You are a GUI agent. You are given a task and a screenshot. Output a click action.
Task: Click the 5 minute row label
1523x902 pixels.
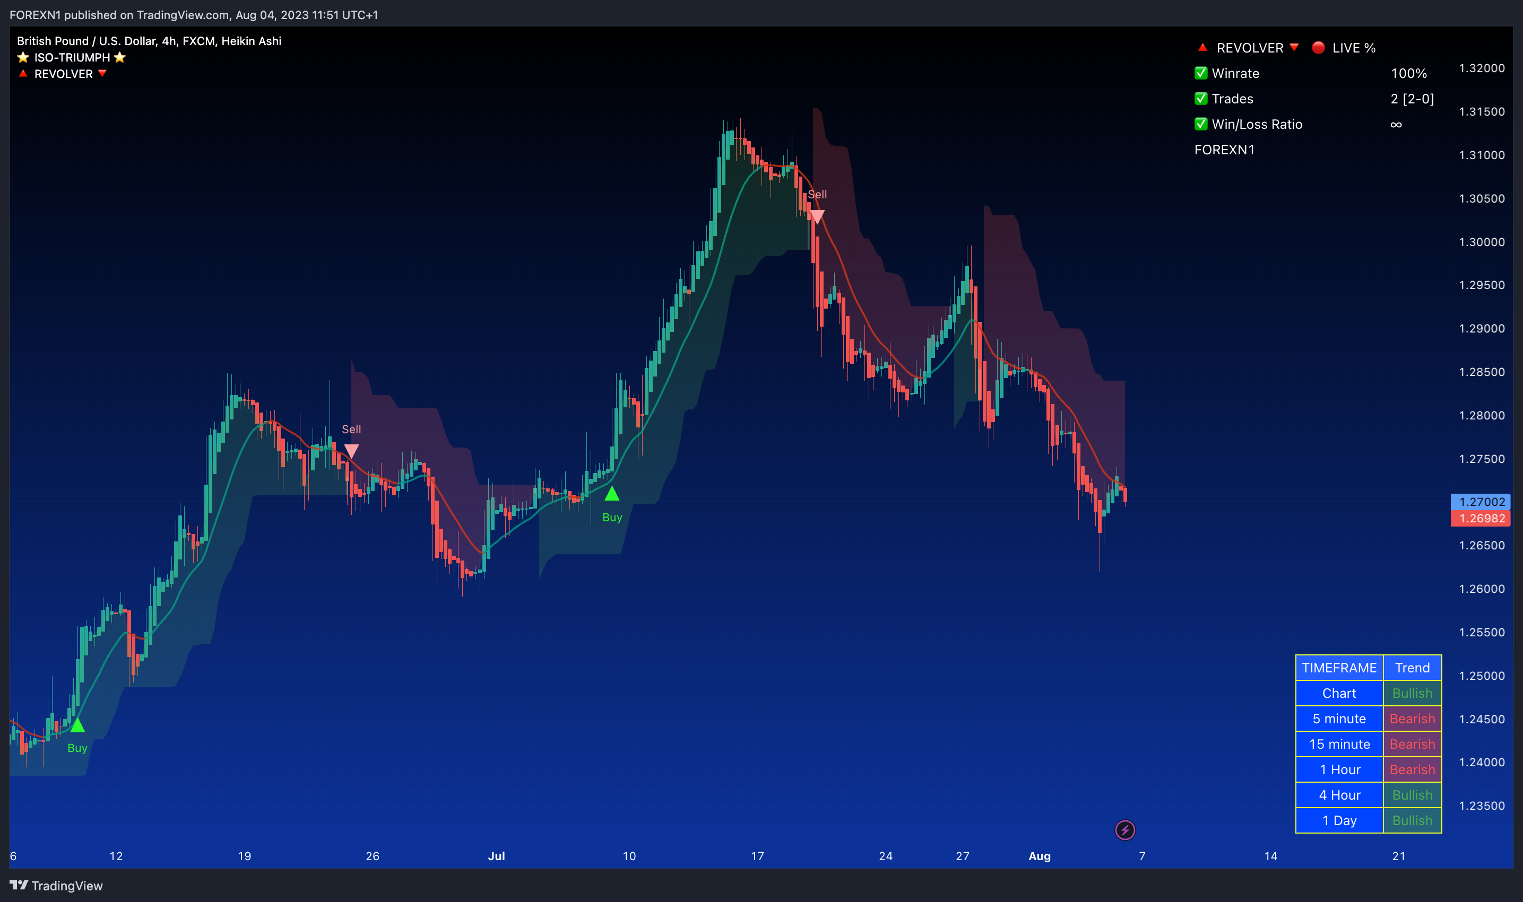pyautogui.click(x=1339, y=719)
